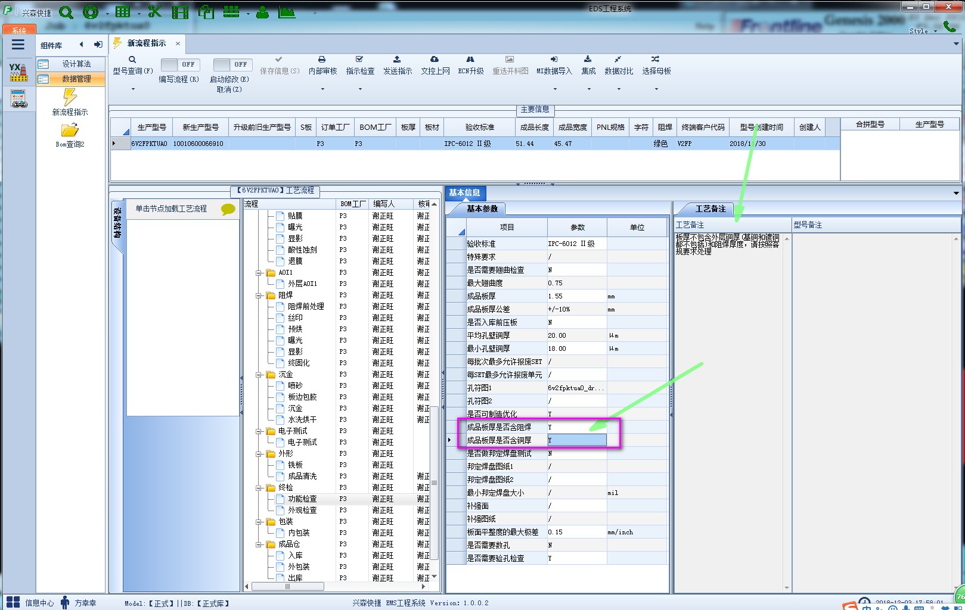Open dropdown arrow under 选择母板
This screenshot has height=610, width=965.
[656, 89]
